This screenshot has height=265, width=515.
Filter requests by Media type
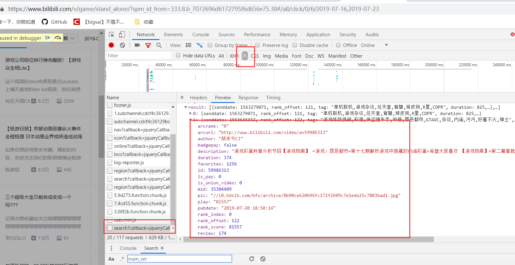281,56
